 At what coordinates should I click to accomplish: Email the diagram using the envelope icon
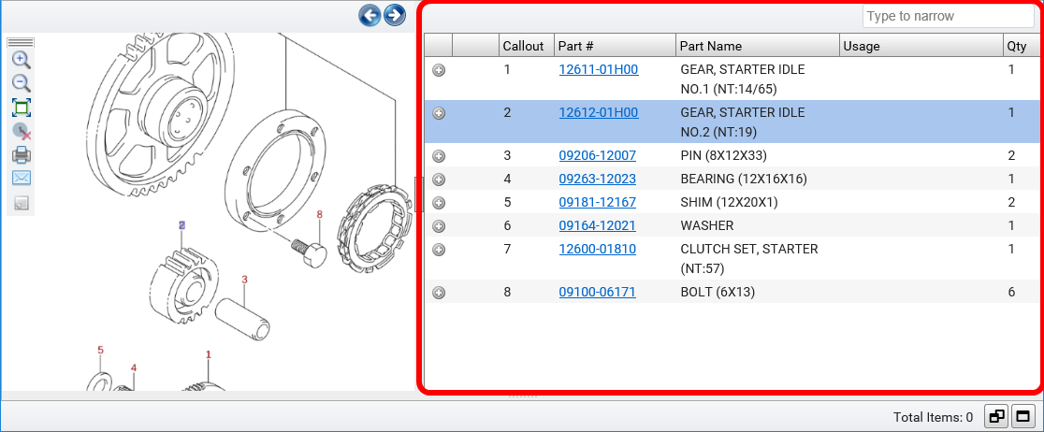[21, 178]
